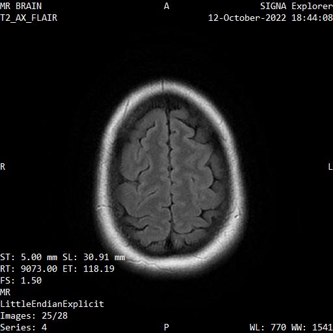Click the WW: 1541 window width value
This screenshot has width=333, height=333.
pyautogui.click(x=312, y=327)
